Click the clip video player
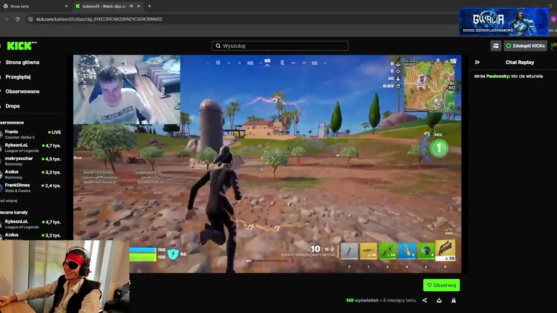 click(267, 164)
